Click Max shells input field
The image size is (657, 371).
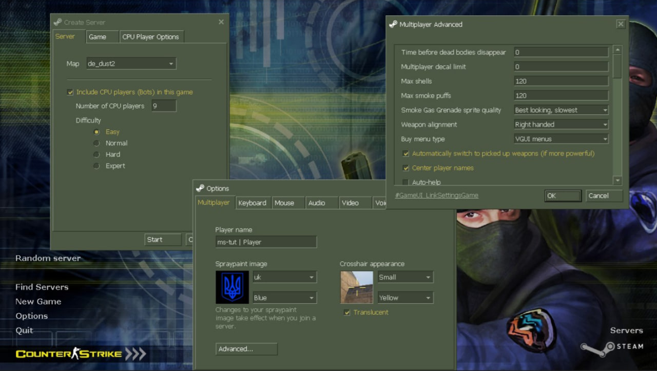(x=561, y=81)
